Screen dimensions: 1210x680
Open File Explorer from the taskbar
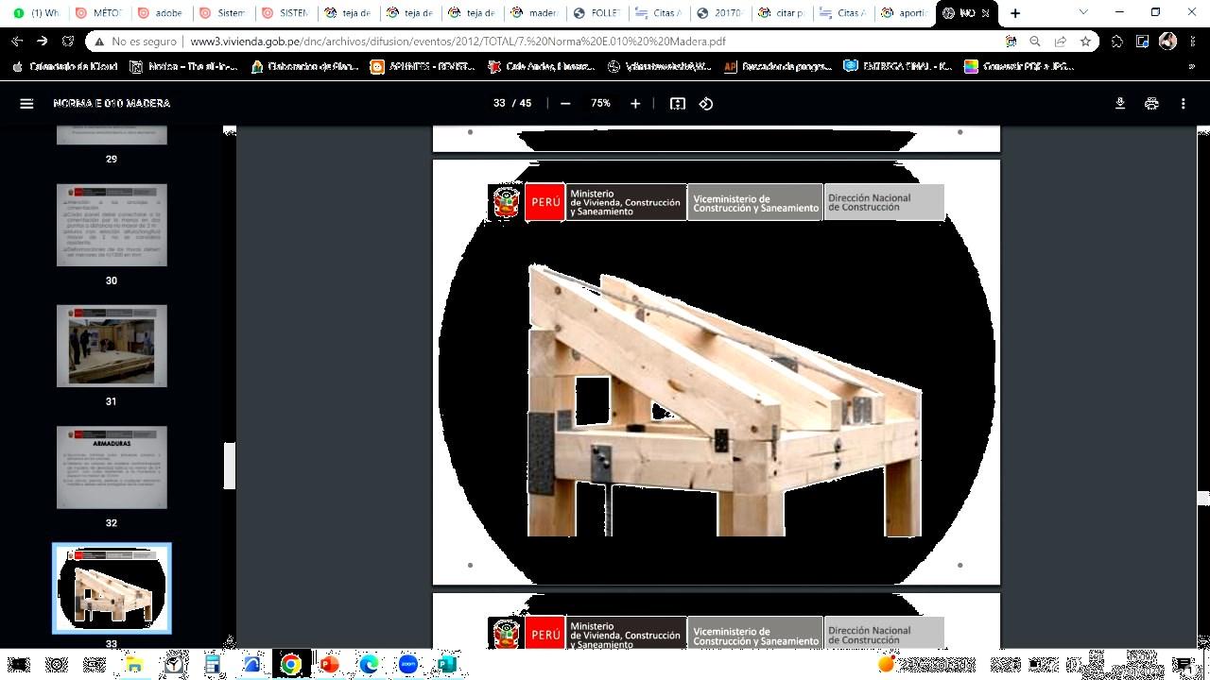pos(134,665)
